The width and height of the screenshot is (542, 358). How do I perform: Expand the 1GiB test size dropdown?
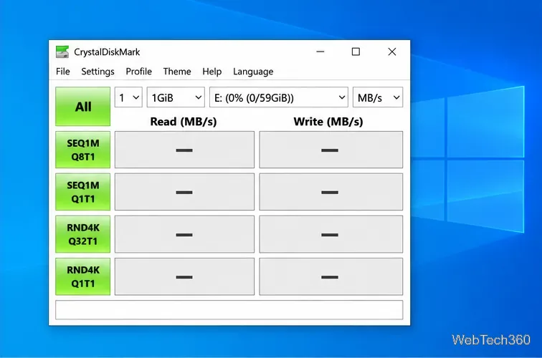coord(176,97)
